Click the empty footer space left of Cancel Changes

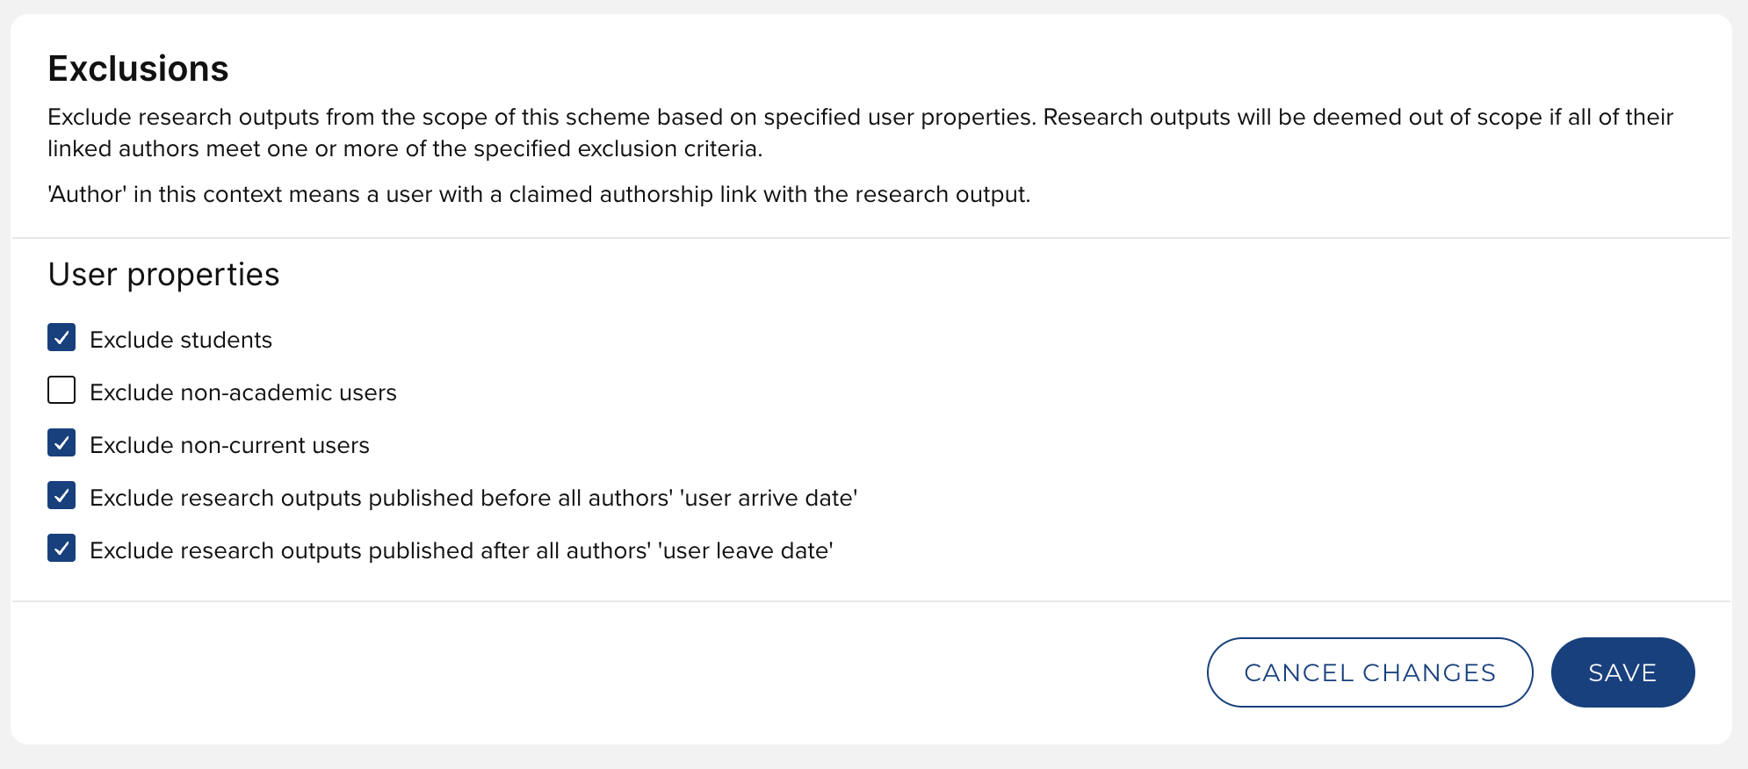tap(615, 672)
